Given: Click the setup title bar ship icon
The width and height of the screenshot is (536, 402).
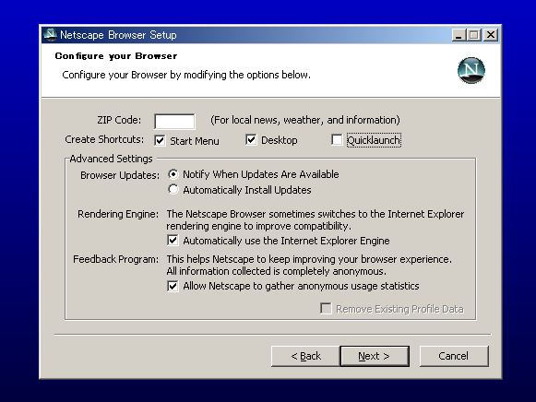Looking at the screenshot, I should click(x=50, y=34).
